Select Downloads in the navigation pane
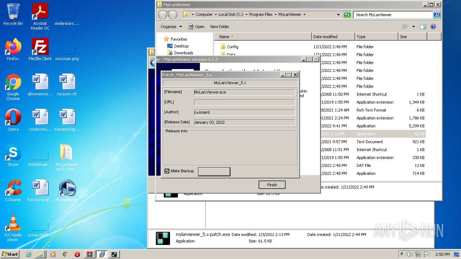Viewport: 461px width, 259px height. tap(180, 53)
